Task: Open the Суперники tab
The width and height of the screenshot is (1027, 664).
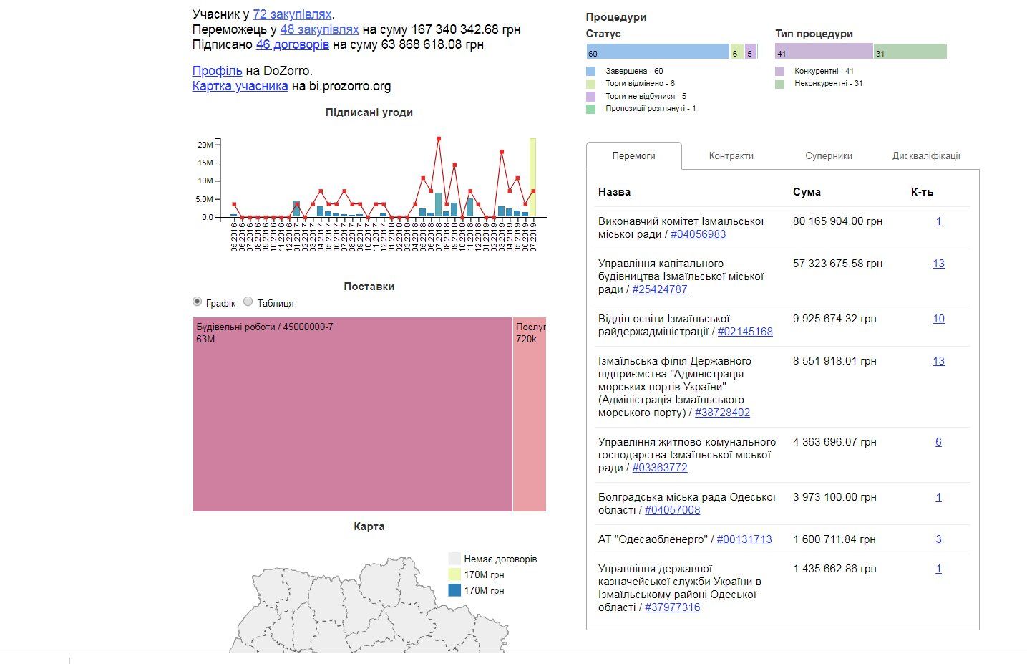Action: coord(828,155)
